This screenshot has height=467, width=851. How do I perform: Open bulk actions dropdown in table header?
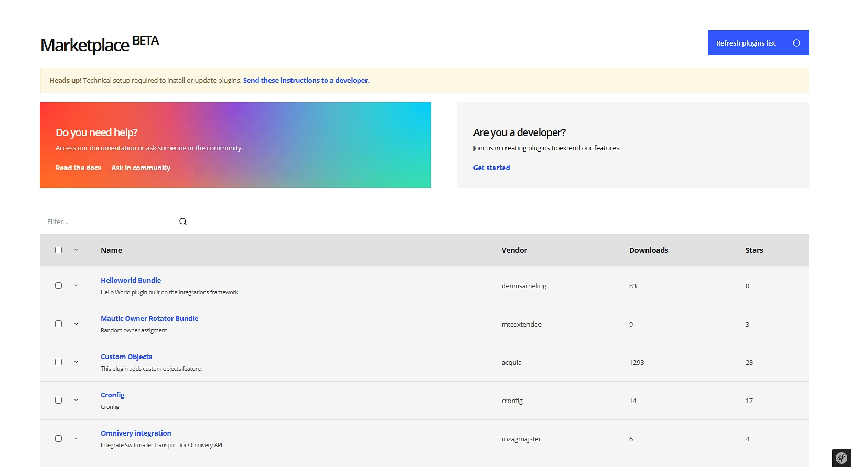76,250
